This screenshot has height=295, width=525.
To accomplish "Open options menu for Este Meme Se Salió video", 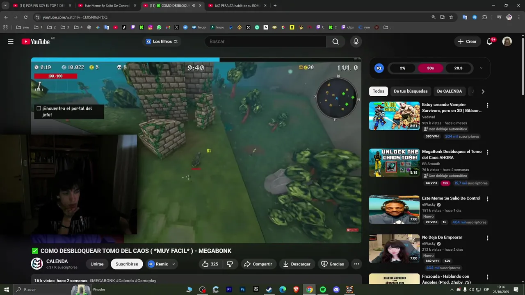I will tap(487, 199).
